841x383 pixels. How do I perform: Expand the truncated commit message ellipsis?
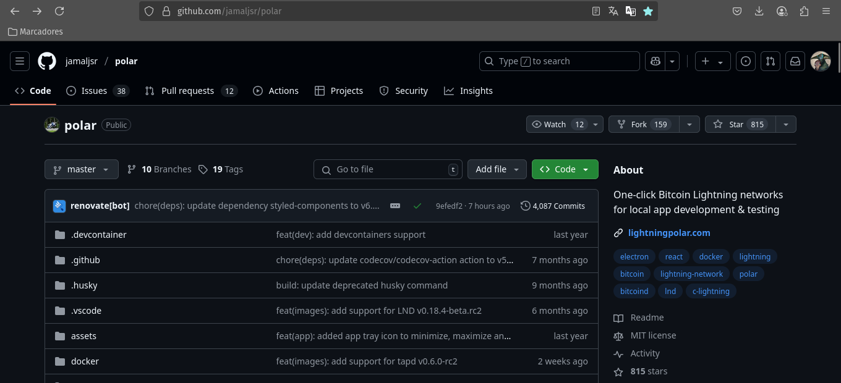pos(395,206)
